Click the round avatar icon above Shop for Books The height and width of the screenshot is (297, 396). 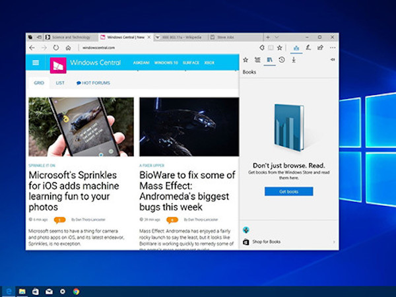point(246,230)
